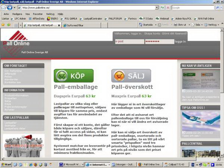
Task: Expand the address bar URL dropdown
Action: 157,7
